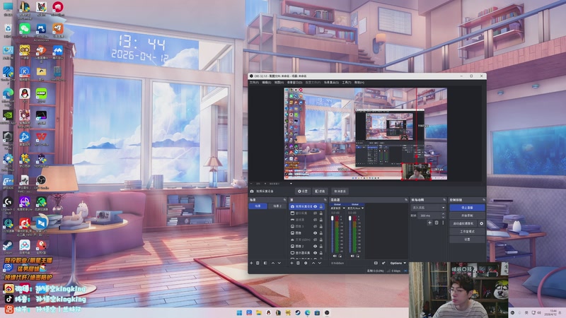Open Mic/Aux channel dropdown arrow
This screenshot has height=318, width=566.
[x=362, y=208]
